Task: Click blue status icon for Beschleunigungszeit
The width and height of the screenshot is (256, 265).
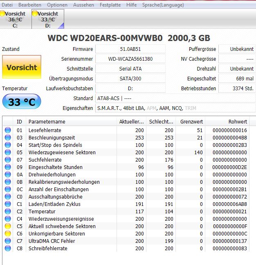Action: click(8, 137)
